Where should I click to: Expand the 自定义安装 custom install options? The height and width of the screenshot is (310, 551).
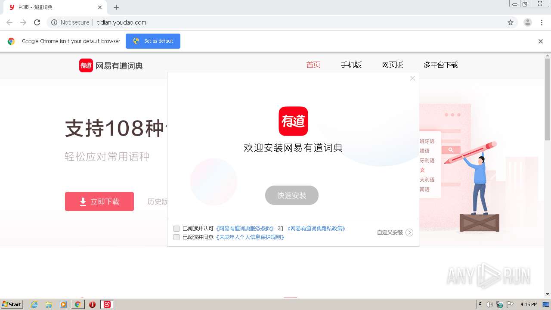(x=395, y=232)
